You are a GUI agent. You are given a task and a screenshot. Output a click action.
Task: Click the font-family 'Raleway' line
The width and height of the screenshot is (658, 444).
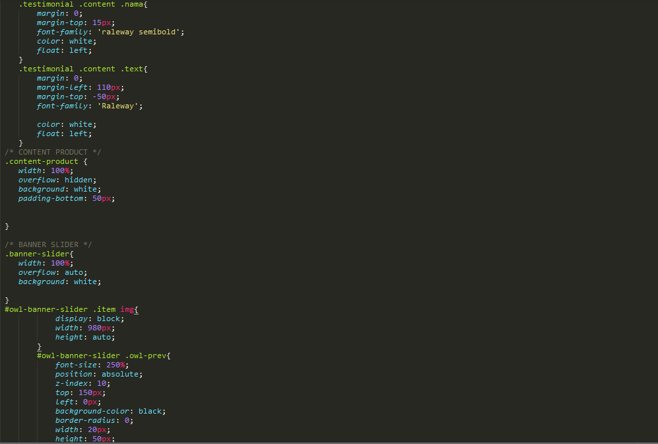(89, 106)
